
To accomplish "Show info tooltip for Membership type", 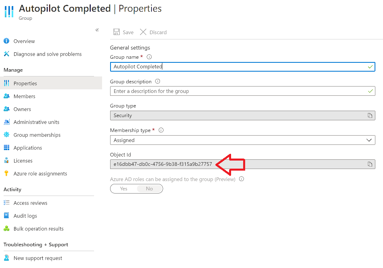I will click(x=161, y=130).
